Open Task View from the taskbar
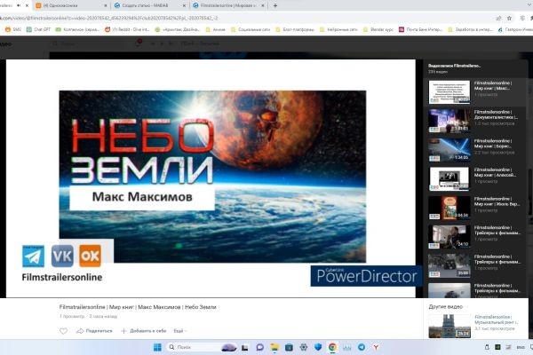533x355 pixels. 245,347
